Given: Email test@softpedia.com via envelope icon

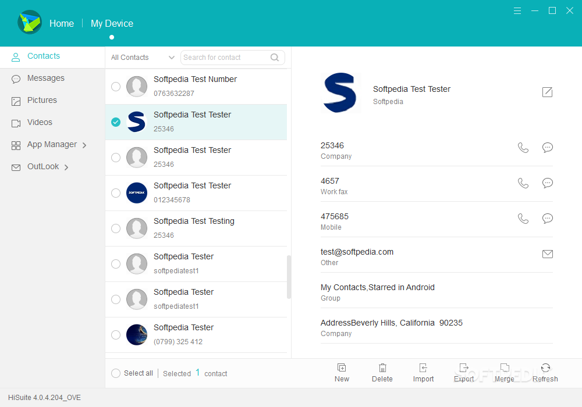Looking at the screenshot, I should (548, 254).
